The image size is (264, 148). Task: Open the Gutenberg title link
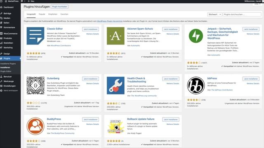pyautogui.click(x=53, y=79)
